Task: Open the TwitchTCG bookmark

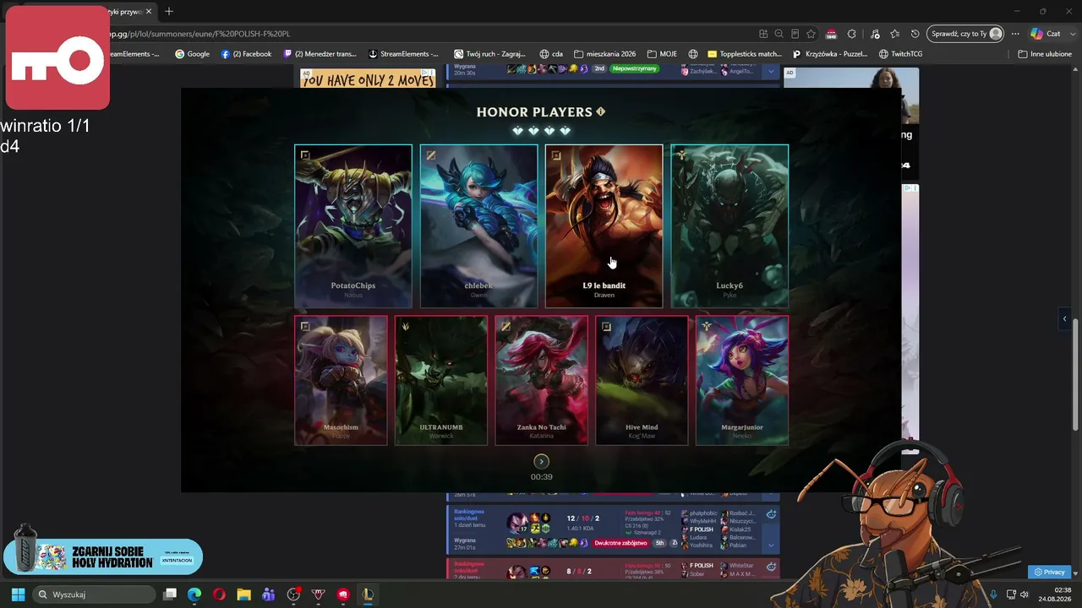Action: pyautogui.click(x=900, y=54)
